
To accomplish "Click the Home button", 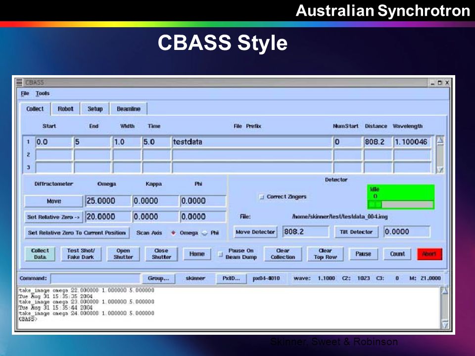I will pyautogui.click(x=197, y=254).
